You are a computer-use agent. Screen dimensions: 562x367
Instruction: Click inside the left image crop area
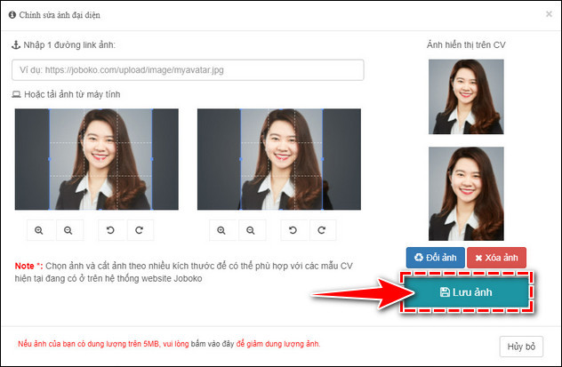(x=100, y=158)
